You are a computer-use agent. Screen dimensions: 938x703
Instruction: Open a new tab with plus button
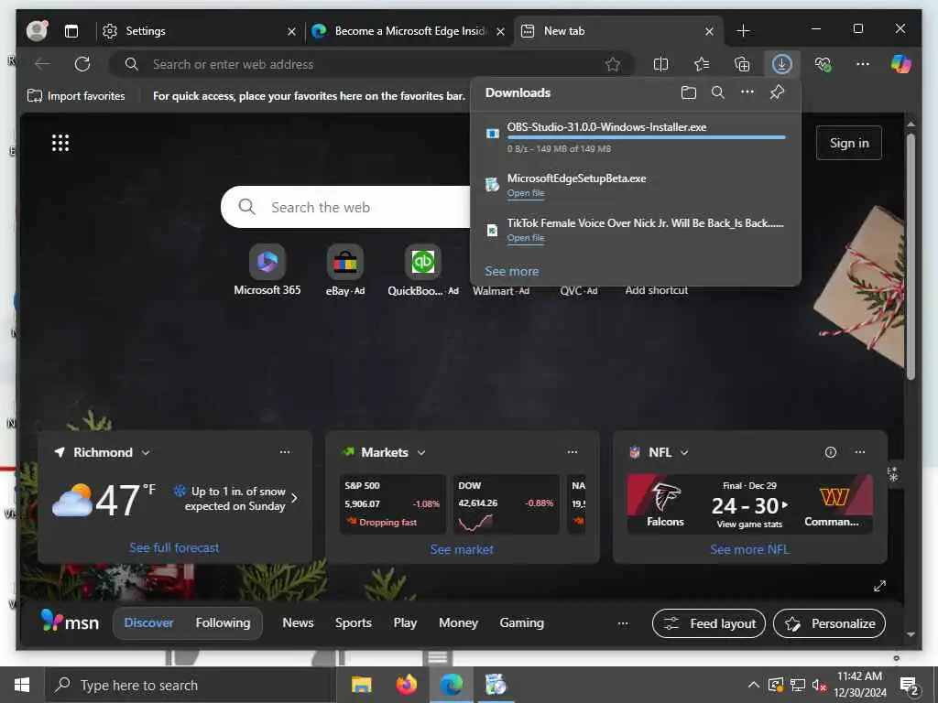click(x=743, y=31)
